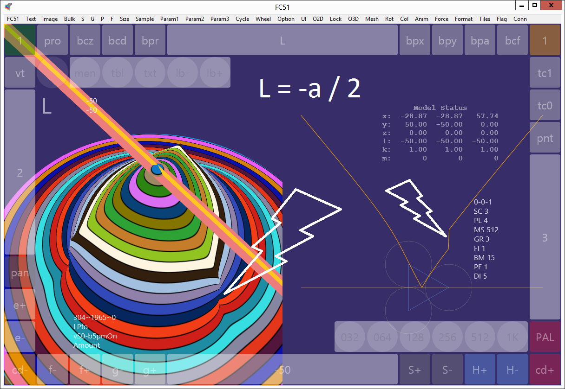This screenshot has height=389, width=565.
Task: Open the Size menu
Action: 125,19
